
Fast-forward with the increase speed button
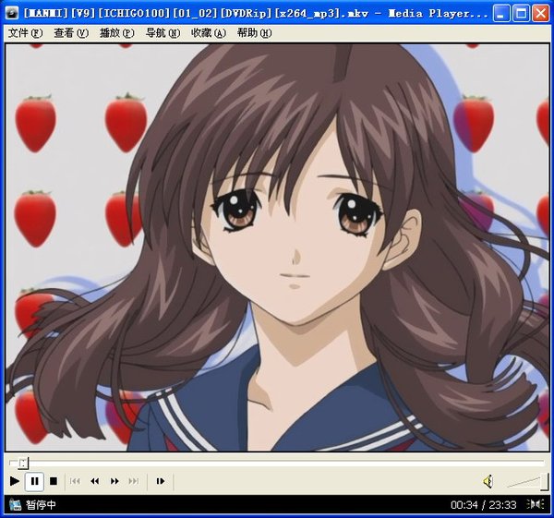[x=114, y=481]
